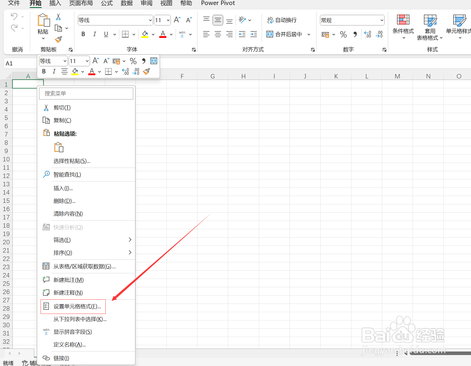Expand ribbon fill color dropdown arrow

(153, 35)
